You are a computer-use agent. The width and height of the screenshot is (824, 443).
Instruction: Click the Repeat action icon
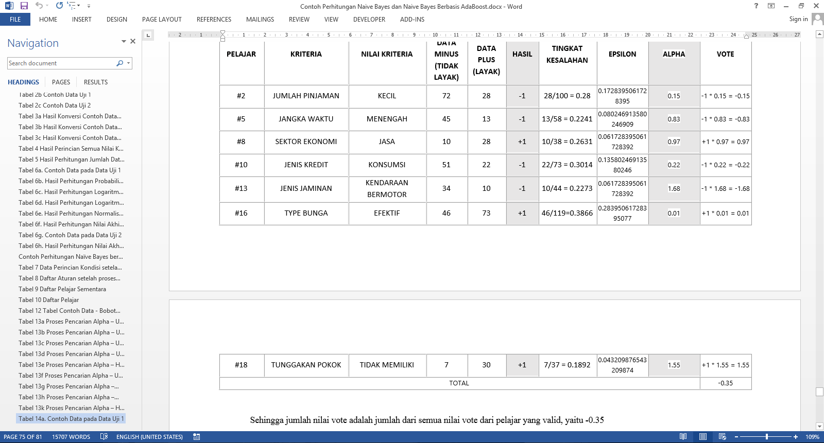point(59,6)
